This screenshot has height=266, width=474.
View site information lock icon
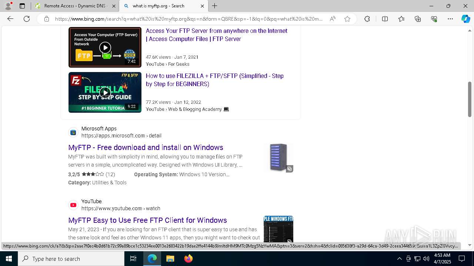coord(47,19)
